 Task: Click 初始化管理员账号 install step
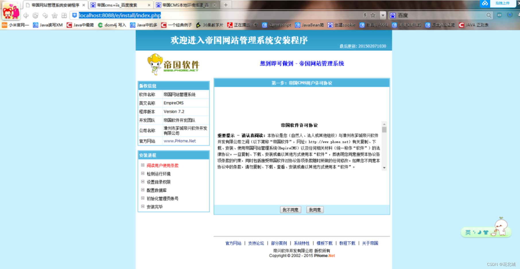(162, 199)
